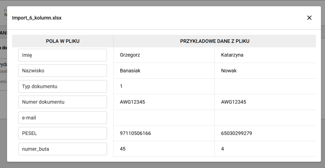This screenshot has height=168, width=325.
Task: Select the Nazwisko field mapping
Action: click(x=63, y=71)
